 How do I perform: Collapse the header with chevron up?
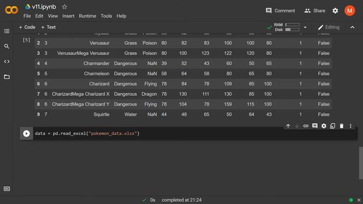[352, 27]
